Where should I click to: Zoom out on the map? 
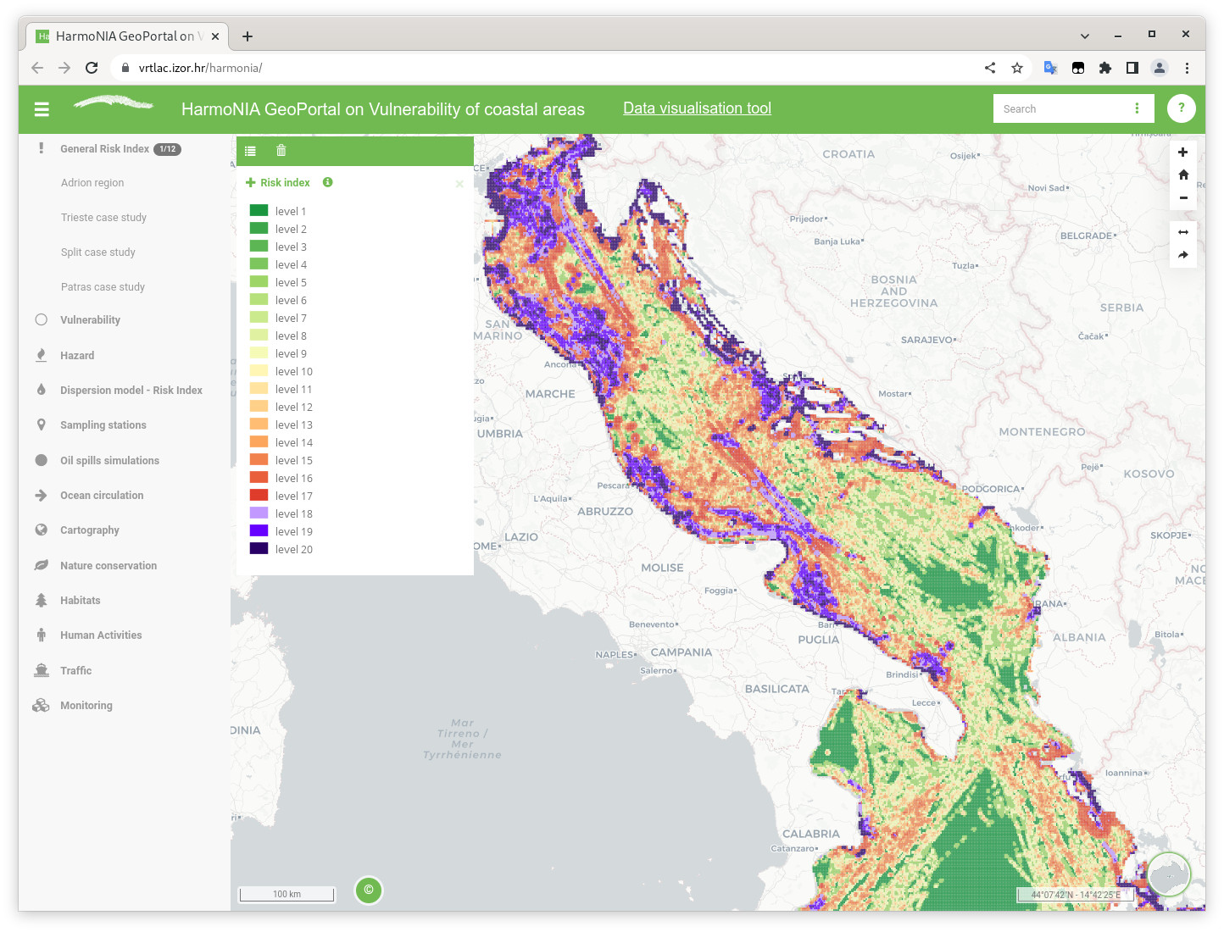coord(1182,197)
